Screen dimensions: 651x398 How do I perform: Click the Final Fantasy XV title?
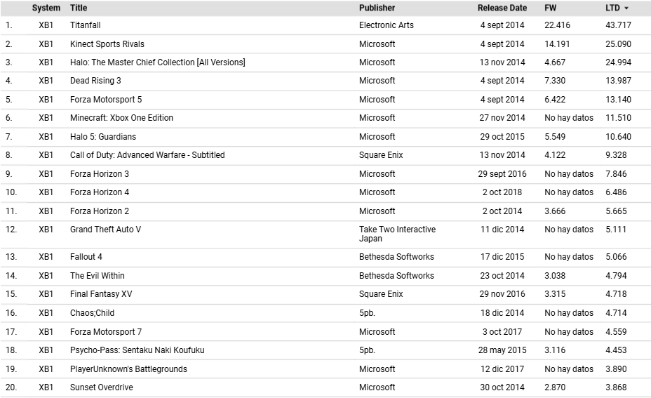[101, 294]
